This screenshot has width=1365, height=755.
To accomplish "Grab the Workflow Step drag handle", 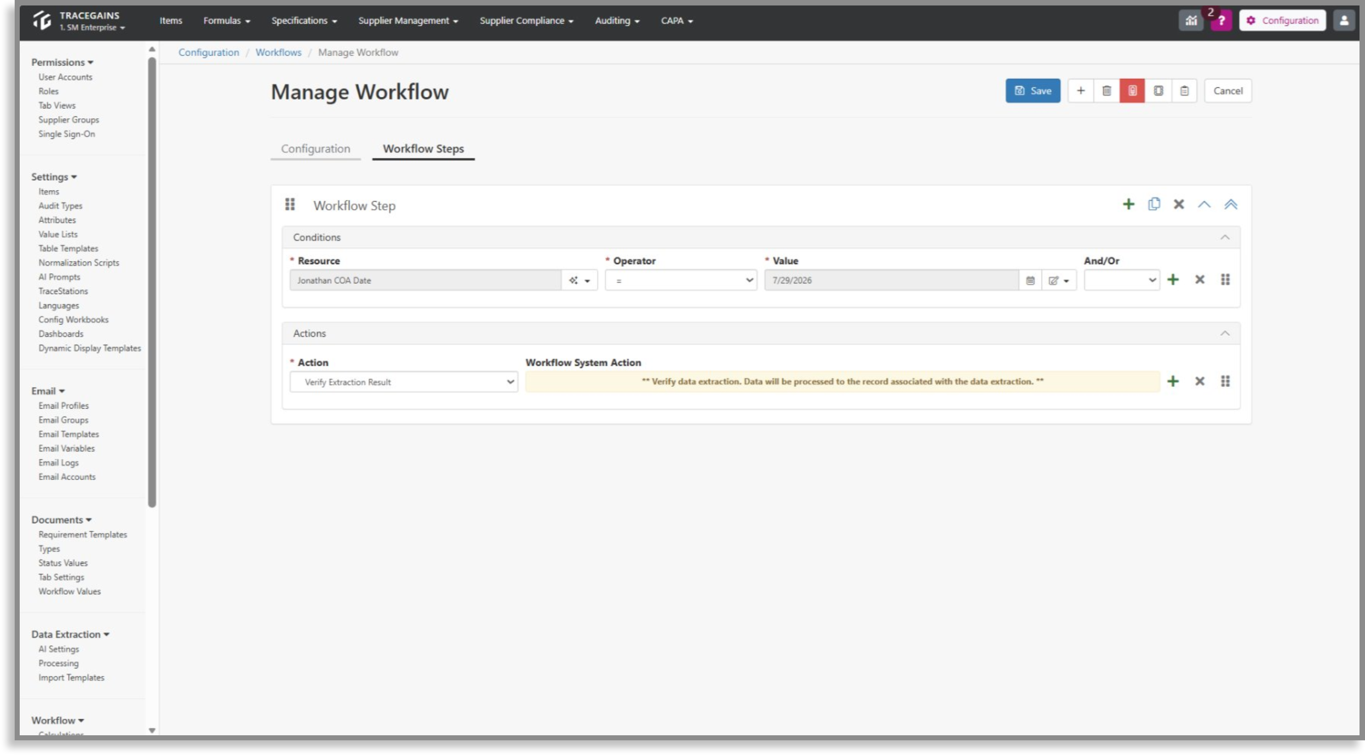I will point(290,204).
